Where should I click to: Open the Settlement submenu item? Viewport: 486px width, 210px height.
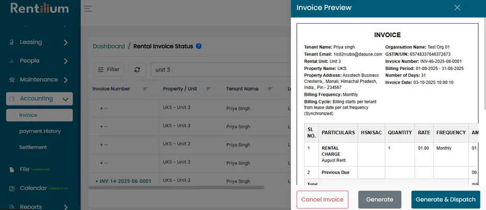33,147
